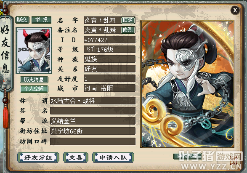Edit remark name with 修改 button
Image resolution: width=247 pixels, height=173 pixels.
128,30
